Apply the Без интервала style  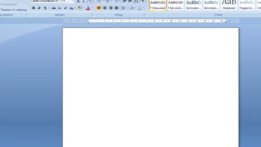(176, 5)
